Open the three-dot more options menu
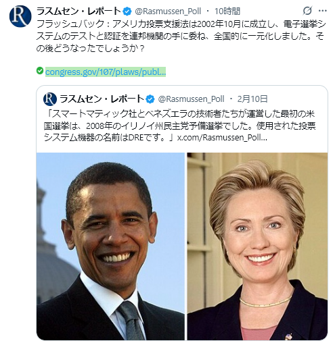335x345 pixels. tap(322, 11)
